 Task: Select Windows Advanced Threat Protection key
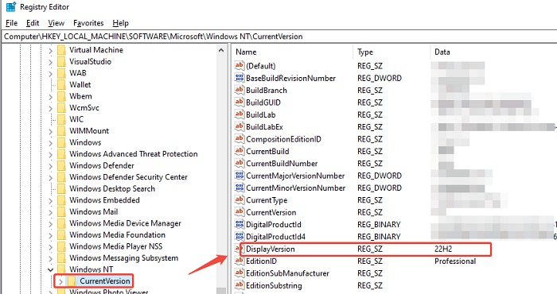point(133,154)
